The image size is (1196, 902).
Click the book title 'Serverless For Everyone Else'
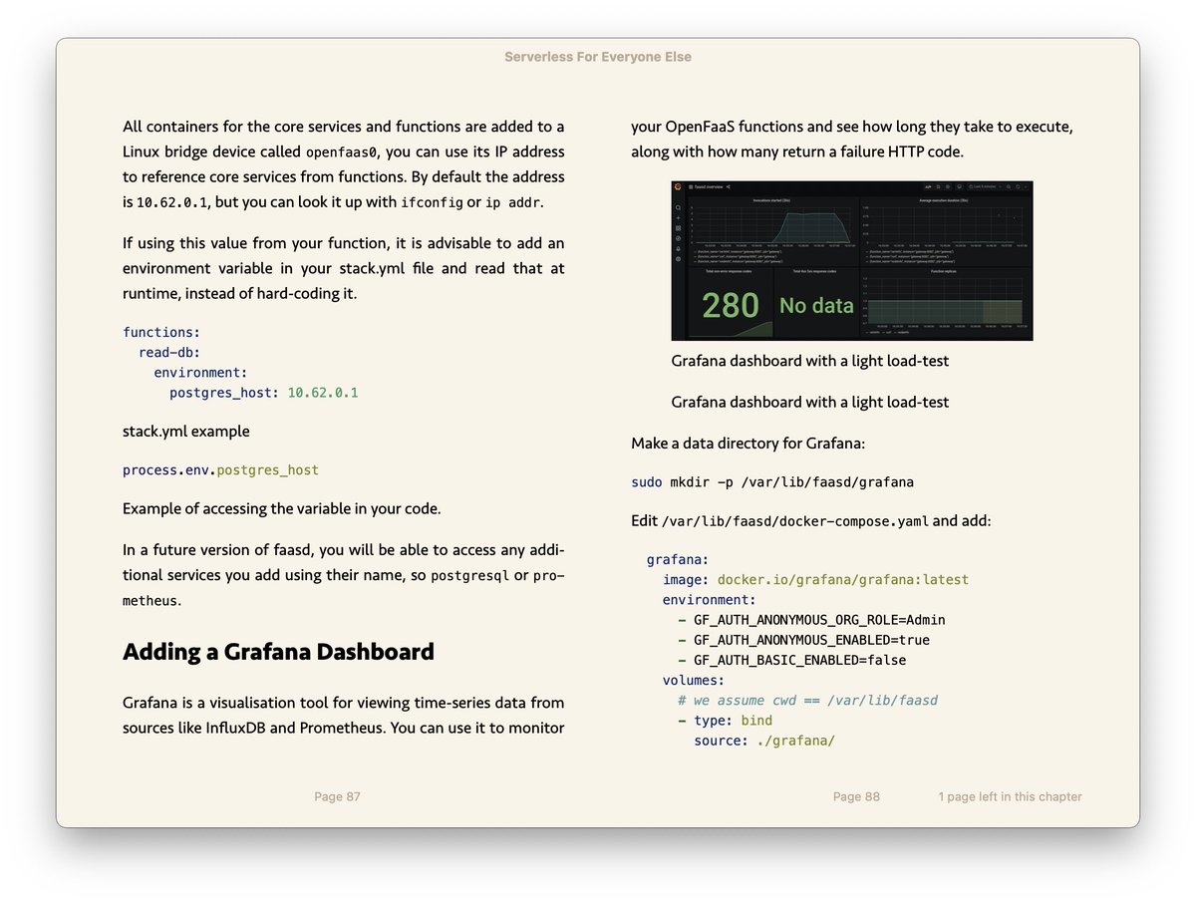pos(598,57)
